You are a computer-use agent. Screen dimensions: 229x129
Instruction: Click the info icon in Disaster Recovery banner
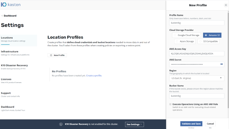point(61,124)
